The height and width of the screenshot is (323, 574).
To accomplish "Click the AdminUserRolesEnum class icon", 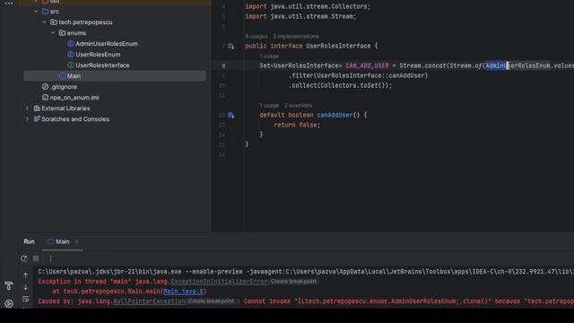I will [71, 44].
